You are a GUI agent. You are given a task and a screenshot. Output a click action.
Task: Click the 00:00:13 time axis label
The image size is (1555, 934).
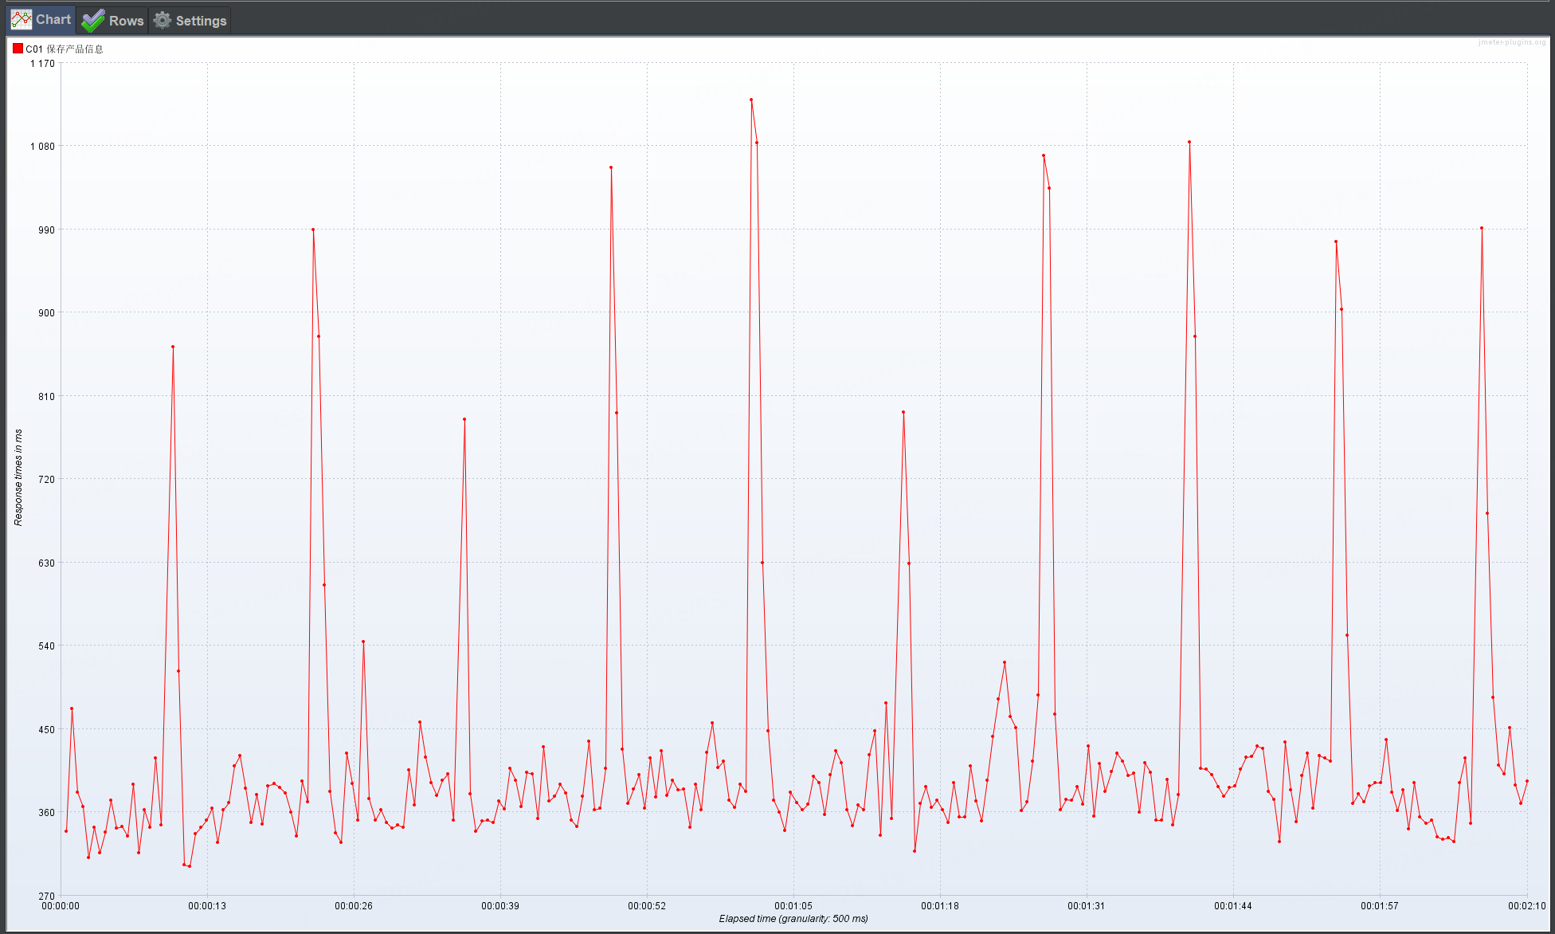(207, 906)
